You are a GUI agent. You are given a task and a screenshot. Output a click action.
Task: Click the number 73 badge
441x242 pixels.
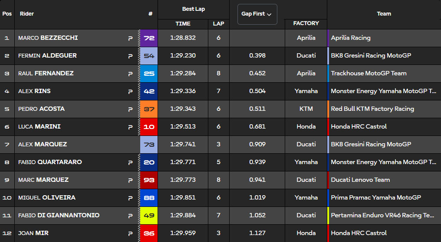click(149, 145)
